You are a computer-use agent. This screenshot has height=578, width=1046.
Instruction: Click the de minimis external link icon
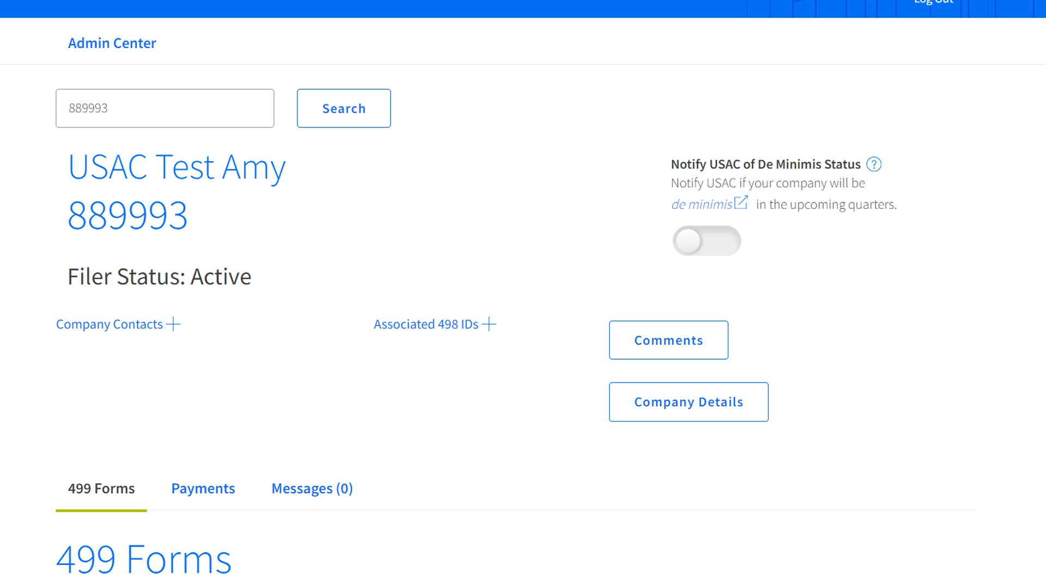741,202
